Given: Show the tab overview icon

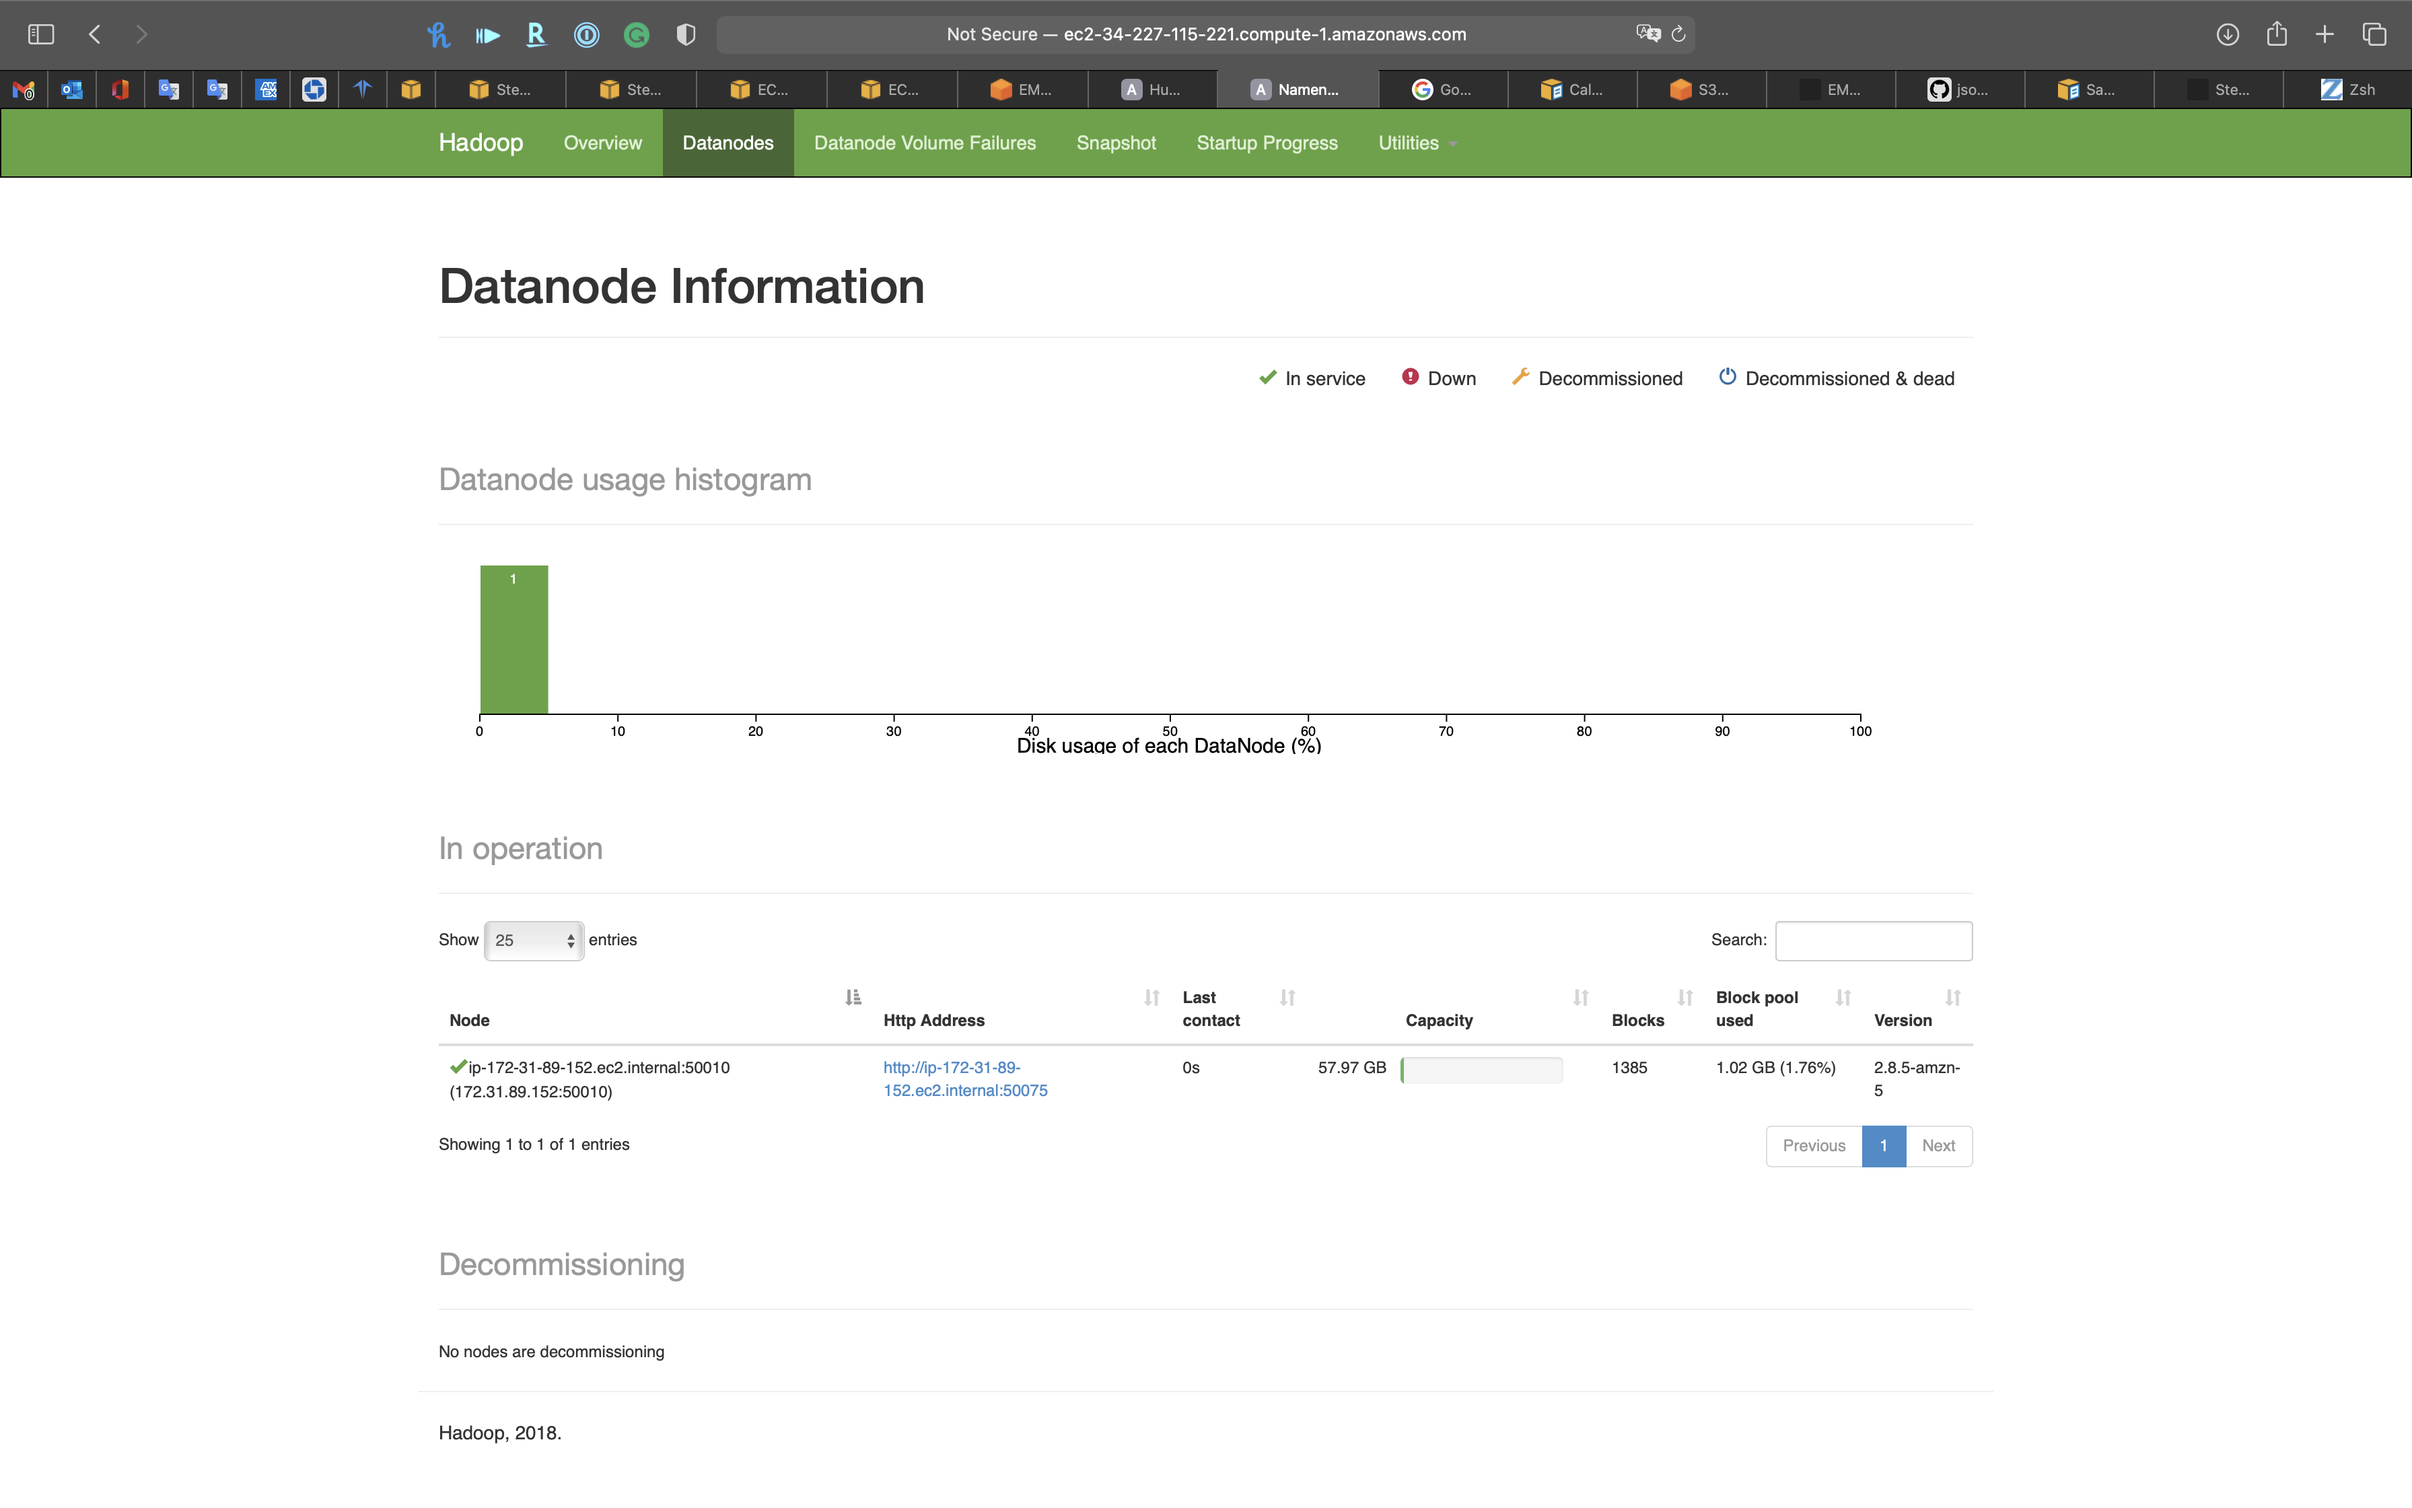Looking at the screenshot, I should 2374,34.
